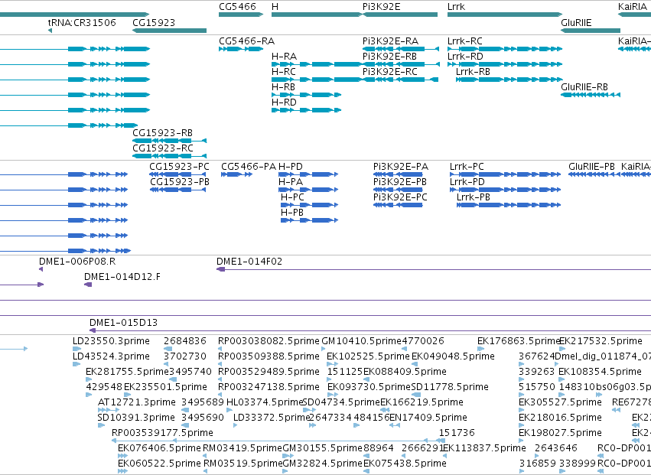This screenshot has width=651, height=475.
Task: Open the EN17409.5prime EST label
Action: [428, 418]
